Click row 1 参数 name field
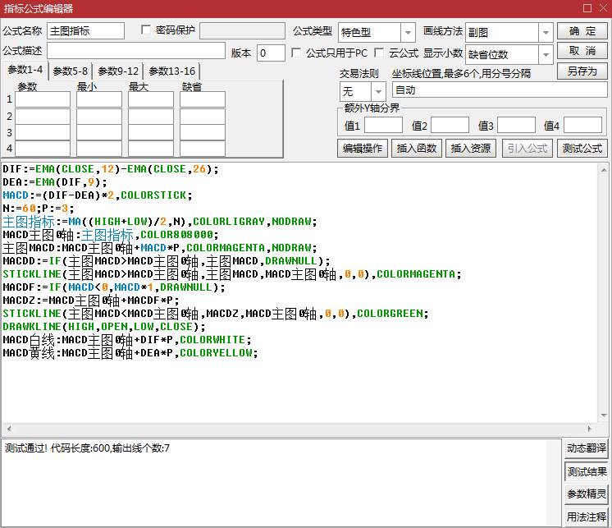 [x=43, y=99]
